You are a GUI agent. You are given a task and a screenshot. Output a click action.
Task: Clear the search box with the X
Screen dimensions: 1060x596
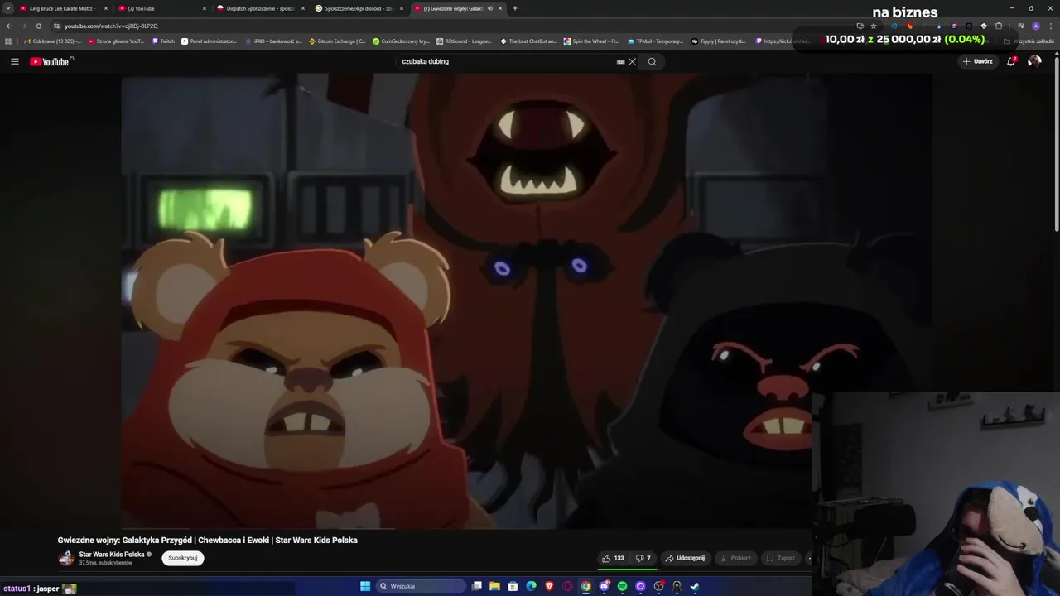[x=632, y=61]
